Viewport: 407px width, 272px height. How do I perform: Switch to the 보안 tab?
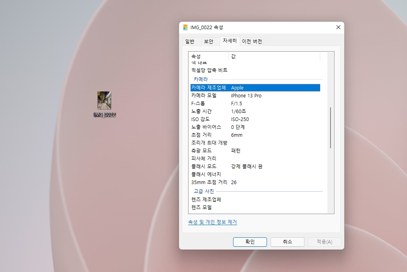click(x=210, y=41)
